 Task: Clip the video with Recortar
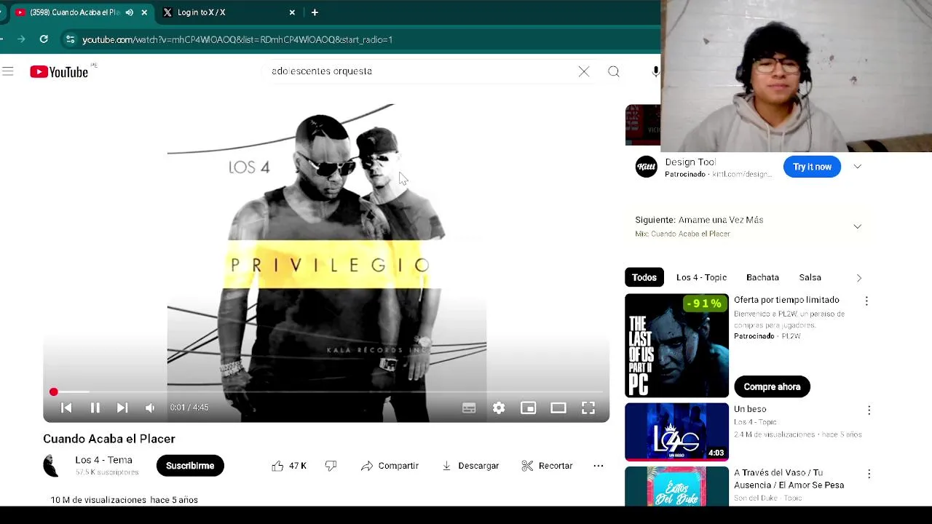coord(547,466)
